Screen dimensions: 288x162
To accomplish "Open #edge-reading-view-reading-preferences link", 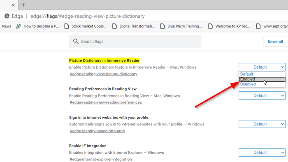I will [106, 102].
